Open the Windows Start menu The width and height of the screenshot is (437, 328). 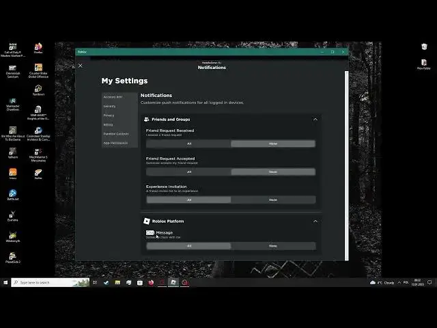pyautogui.click(x=5, y=282)
